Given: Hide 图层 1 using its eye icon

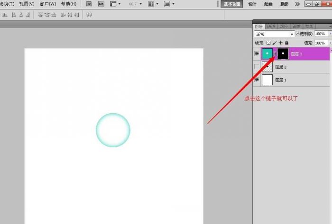Looking at the screenshot, I should tap(257, 80).
